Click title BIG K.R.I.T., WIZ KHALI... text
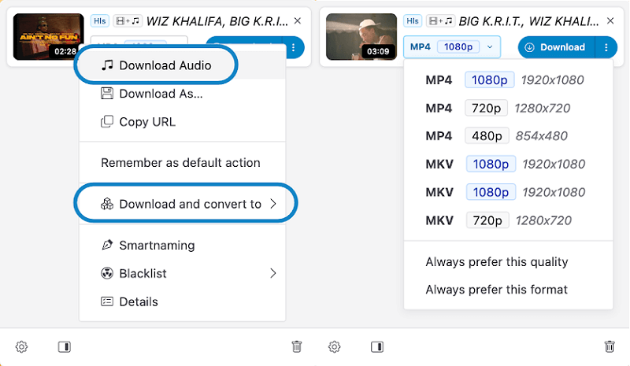The image size is (630, 366). point(528,21)
